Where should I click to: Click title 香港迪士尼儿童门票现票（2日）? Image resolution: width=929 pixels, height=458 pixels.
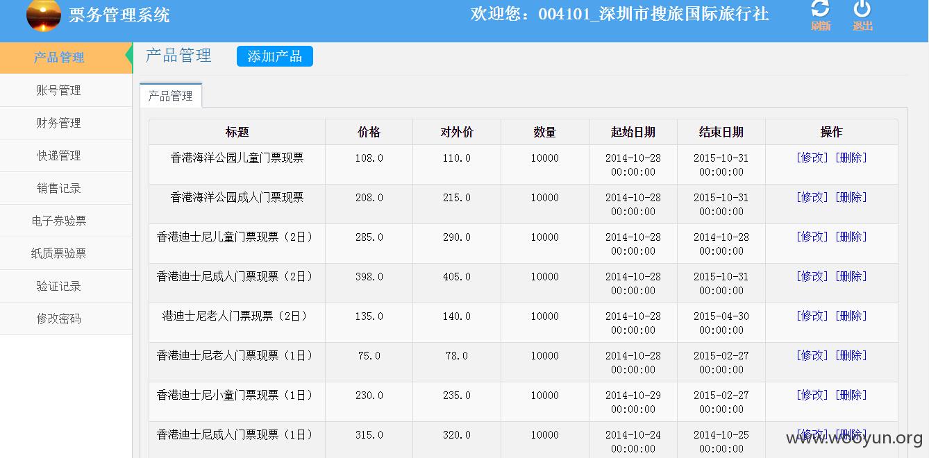click(x=237, y=237)
